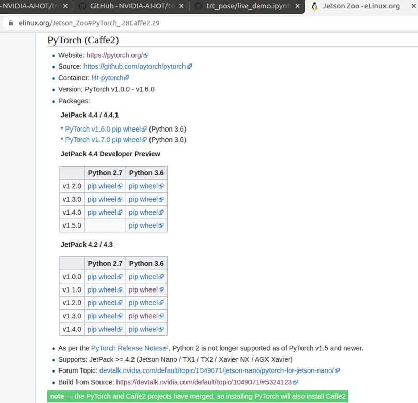Click the GitHub favicon on NVIDIA-AI-IOT/to tab
Viewport: 418px width, 403px height.
tap(82, 6)
